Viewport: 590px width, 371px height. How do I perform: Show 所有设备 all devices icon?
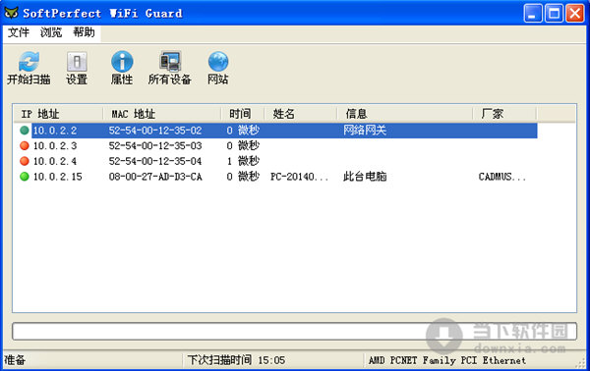pyautogui.click(x=170, y=61)
